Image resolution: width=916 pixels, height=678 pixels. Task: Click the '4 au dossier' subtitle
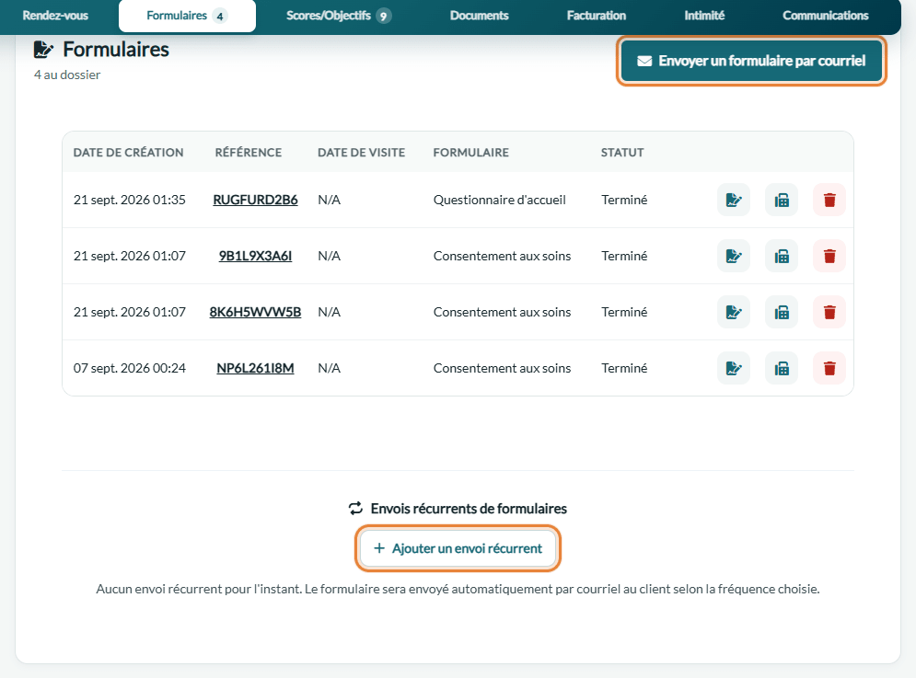[67, 75]
